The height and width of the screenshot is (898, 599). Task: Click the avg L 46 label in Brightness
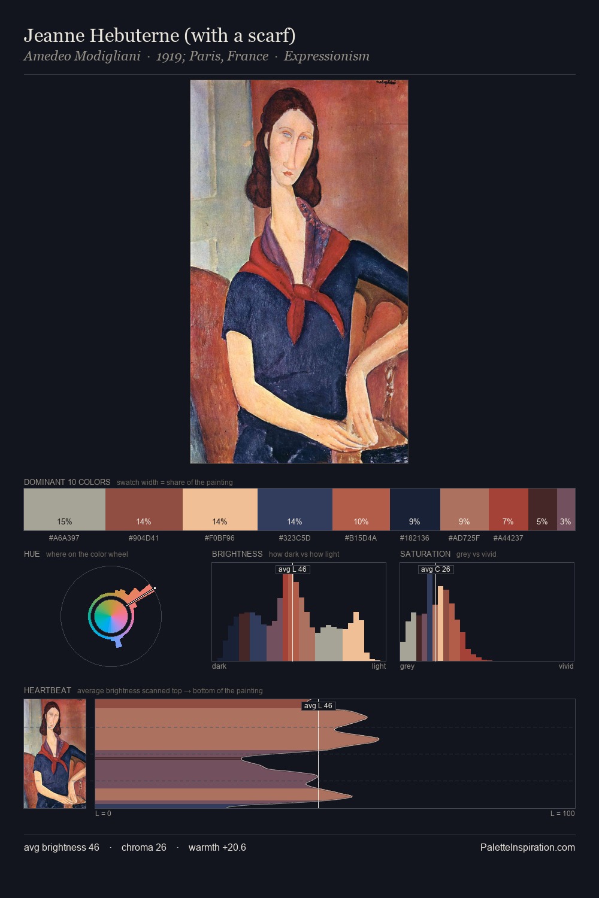click(x=293, y=569)
